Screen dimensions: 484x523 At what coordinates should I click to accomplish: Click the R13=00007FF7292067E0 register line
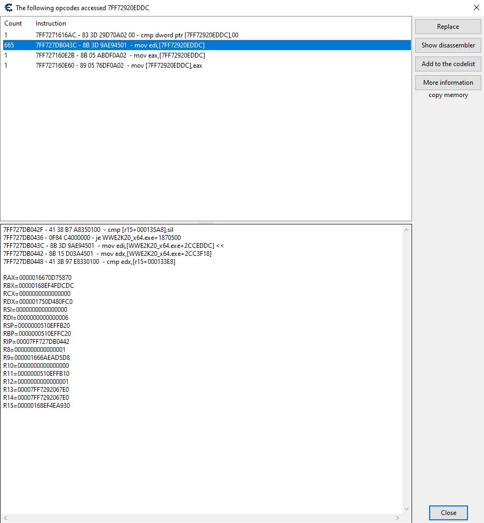point(36,390)
